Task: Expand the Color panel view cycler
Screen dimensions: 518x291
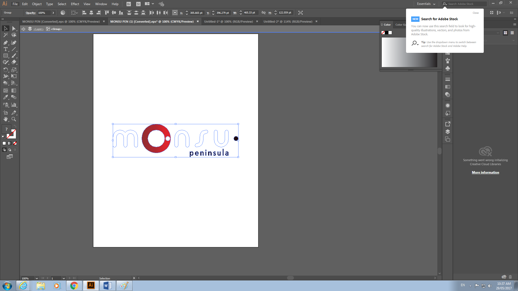Action: (382, 25)
